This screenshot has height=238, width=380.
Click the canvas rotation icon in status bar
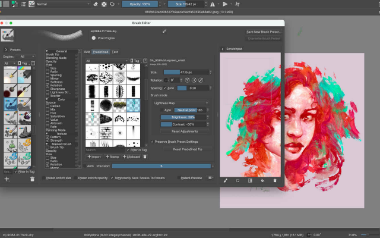click(x=309, y=235)
